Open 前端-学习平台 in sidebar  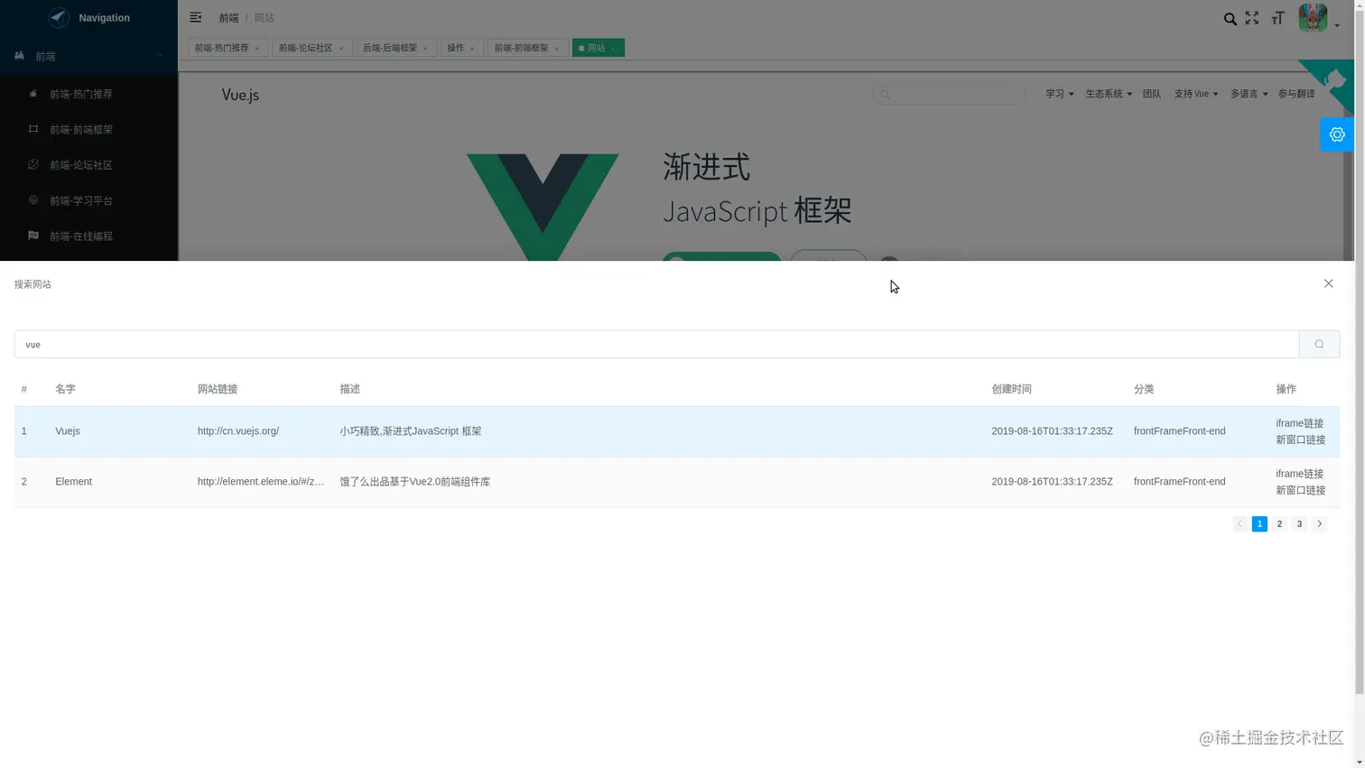(88, 200)
